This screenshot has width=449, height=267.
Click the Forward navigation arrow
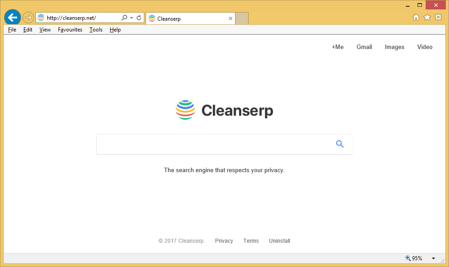pos(28,18)
